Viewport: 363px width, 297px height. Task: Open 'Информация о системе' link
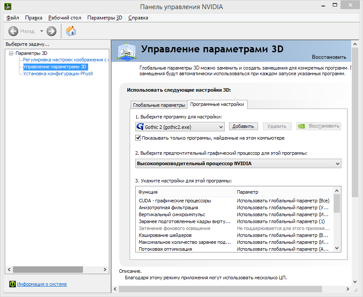(x=42, y=284)
